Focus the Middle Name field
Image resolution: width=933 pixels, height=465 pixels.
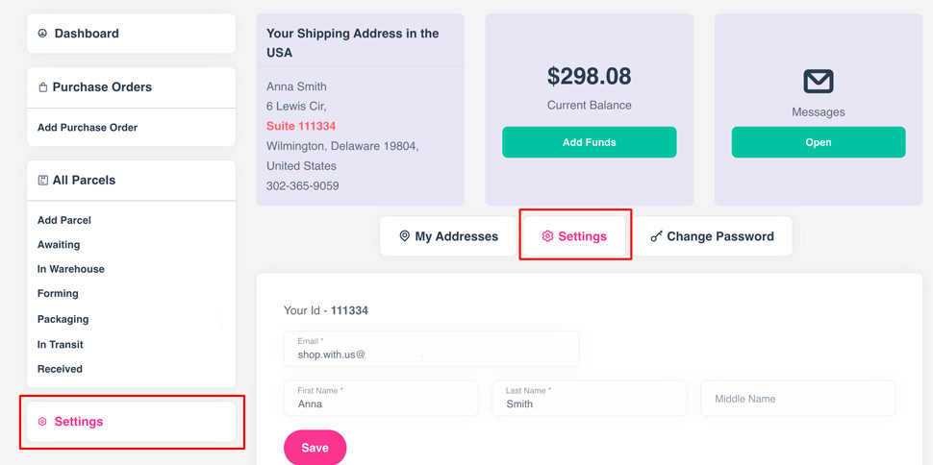pyautogui.click(x=797, y=399)
